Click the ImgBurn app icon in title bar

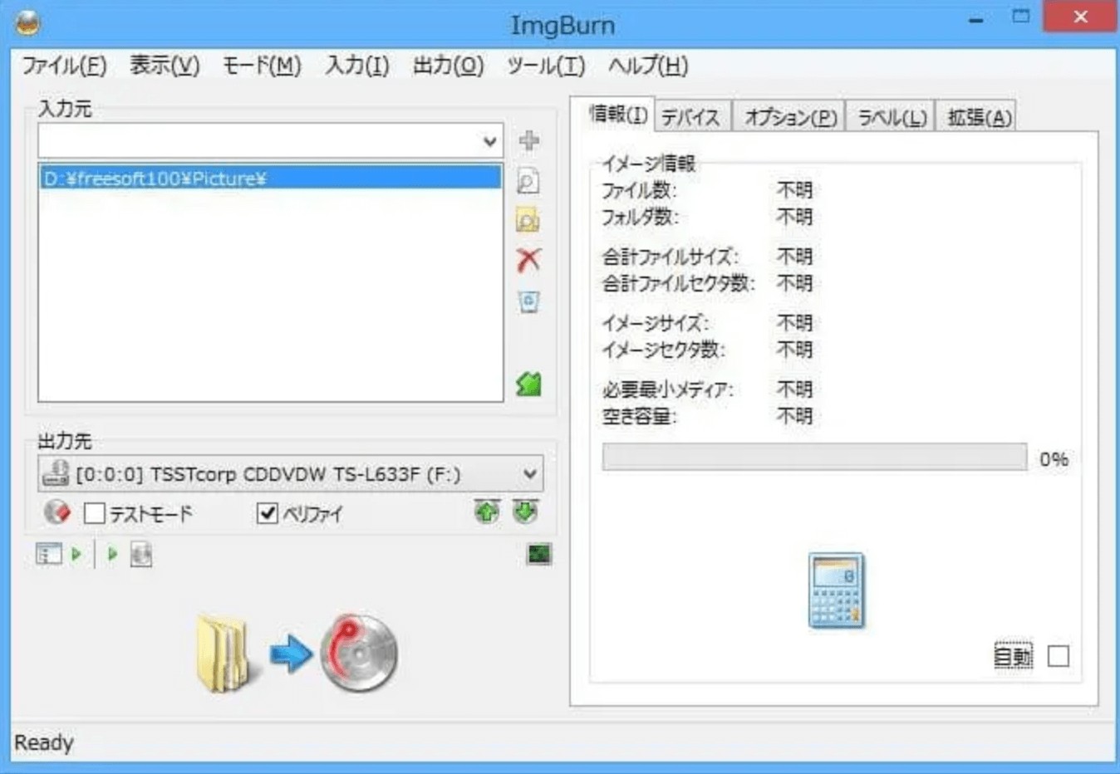click(x=27, y=23)
